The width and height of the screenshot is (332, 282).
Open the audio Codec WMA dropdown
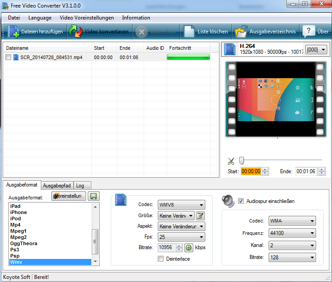click(292, 221)
